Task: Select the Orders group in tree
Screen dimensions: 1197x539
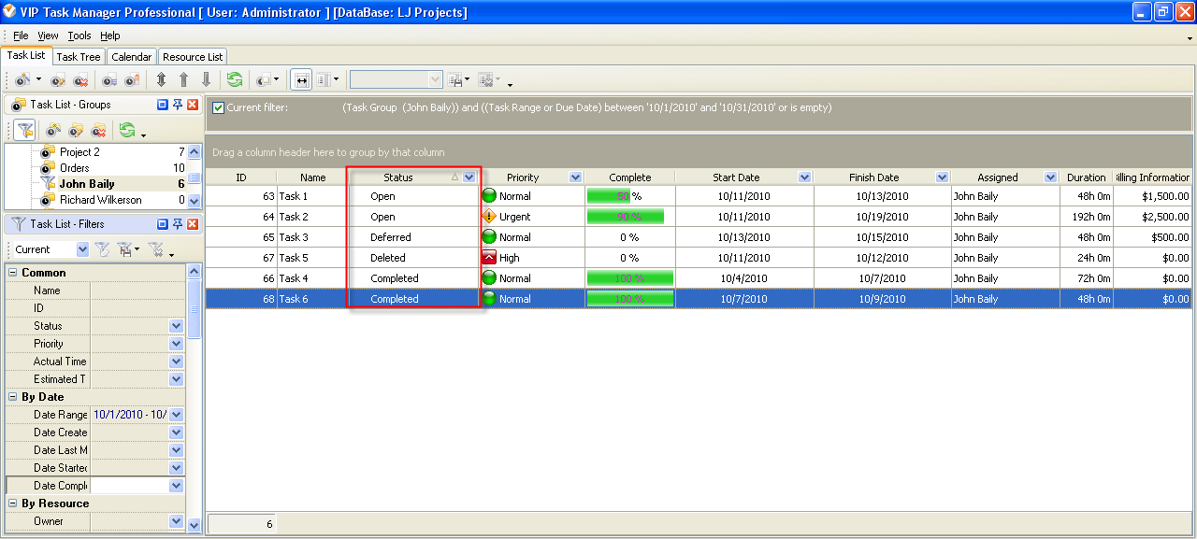Action: coord(75,168)
